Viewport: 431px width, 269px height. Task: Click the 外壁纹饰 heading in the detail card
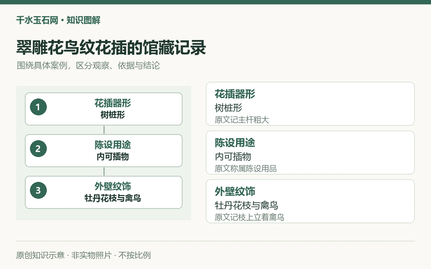235,192
